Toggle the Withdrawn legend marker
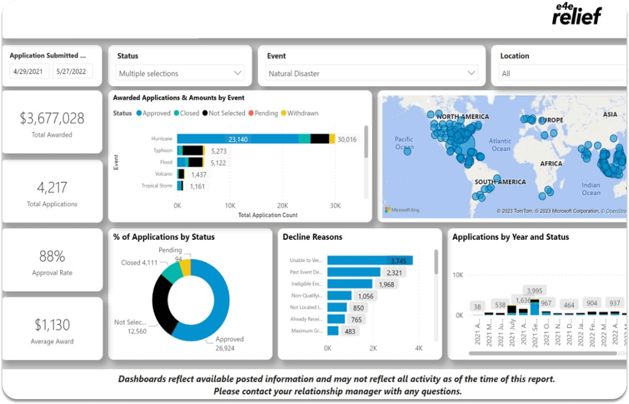This screenshot has height=404, width=629. coord(284,113)
